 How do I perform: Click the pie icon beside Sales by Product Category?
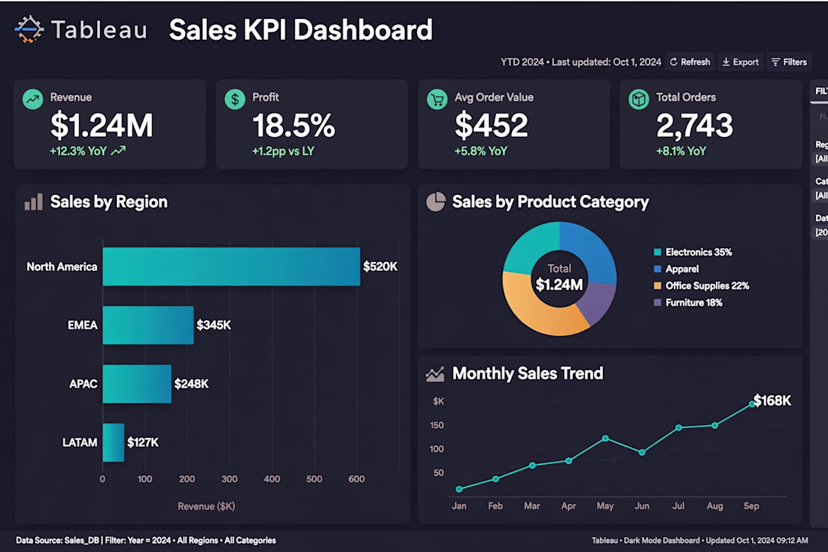click(x=436, y=202)
